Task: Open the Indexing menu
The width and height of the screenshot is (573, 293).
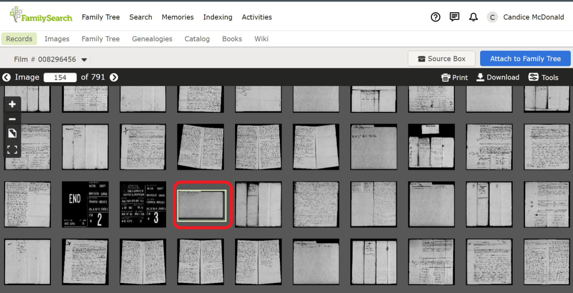Action: (218, 17)
